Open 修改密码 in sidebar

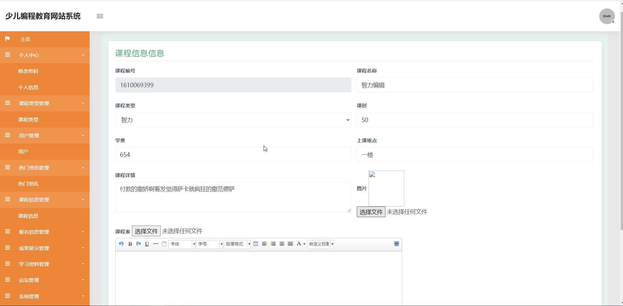coord(28,71)
